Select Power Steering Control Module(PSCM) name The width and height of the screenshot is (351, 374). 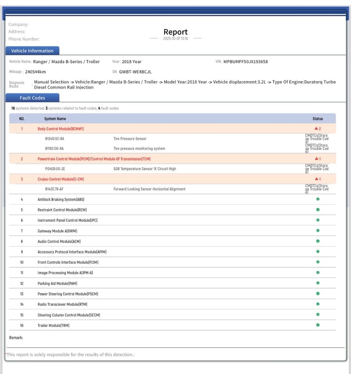point(68,294)
